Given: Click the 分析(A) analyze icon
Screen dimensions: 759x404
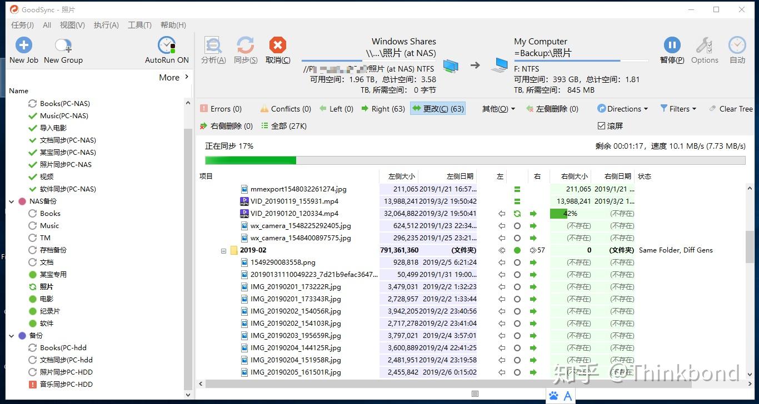Looking at the screenshot, I should (213, 45).
